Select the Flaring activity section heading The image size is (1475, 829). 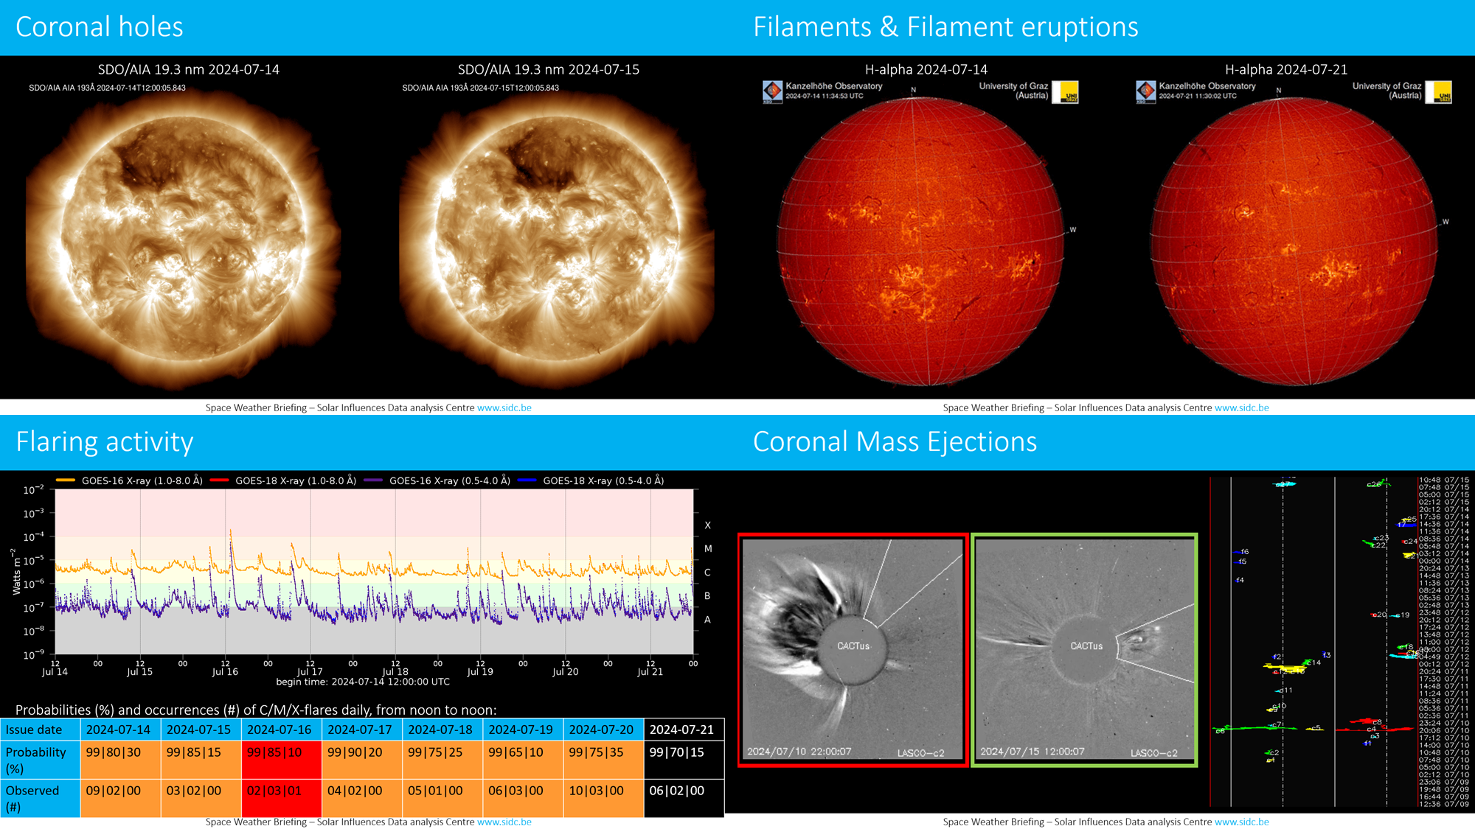point(105,442)
